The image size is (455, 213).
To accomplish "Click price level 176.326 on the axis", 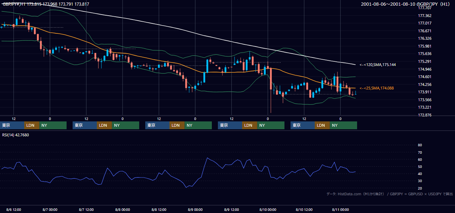I will (425, 38).
